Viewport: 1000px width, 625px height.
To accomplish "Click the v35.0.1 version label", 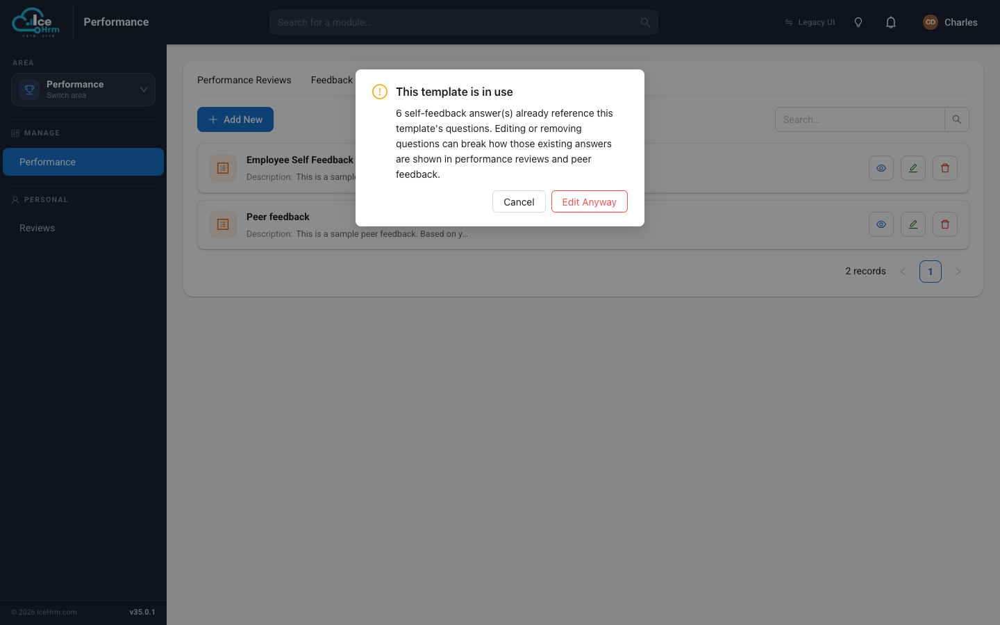I will (142, 612).
